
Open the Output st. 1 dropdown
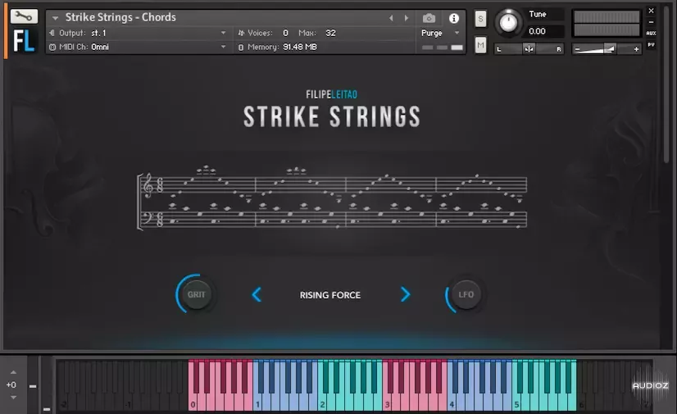[x=138, y=33]
